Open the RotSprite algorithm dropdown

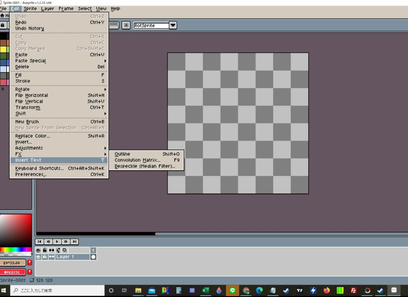(x=173, y=25)
